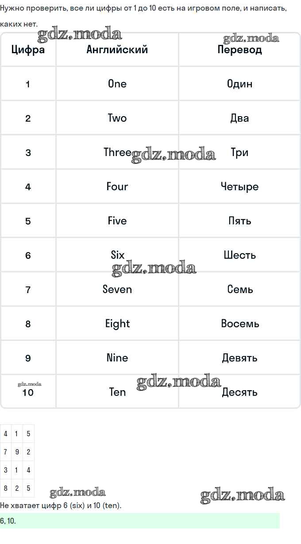Select the 'Nine' cell

tap(117, 358)
